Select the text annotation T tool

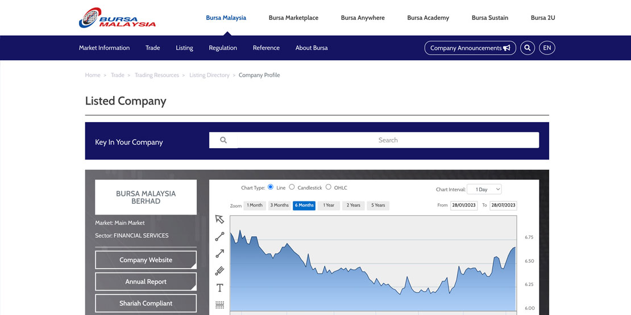[220, 288]
